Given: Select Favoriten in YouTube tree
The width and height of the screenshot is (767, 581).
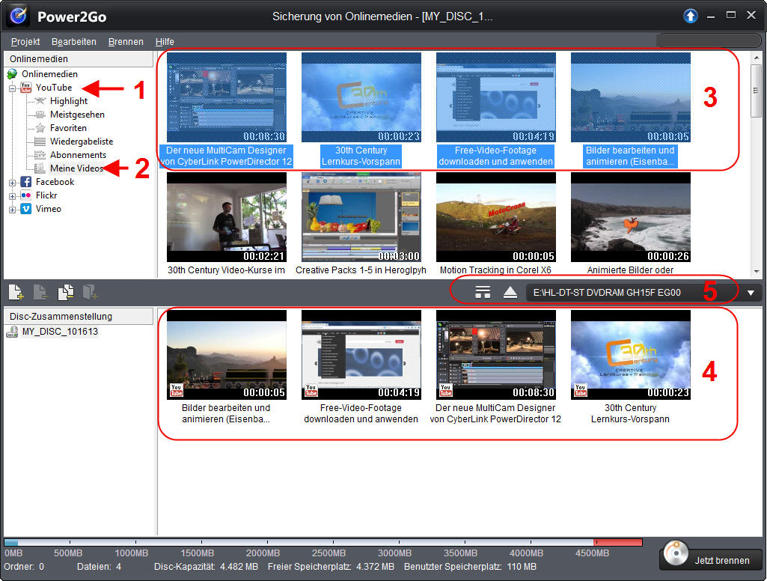Looking at the screenshot, I should point(68,128).
